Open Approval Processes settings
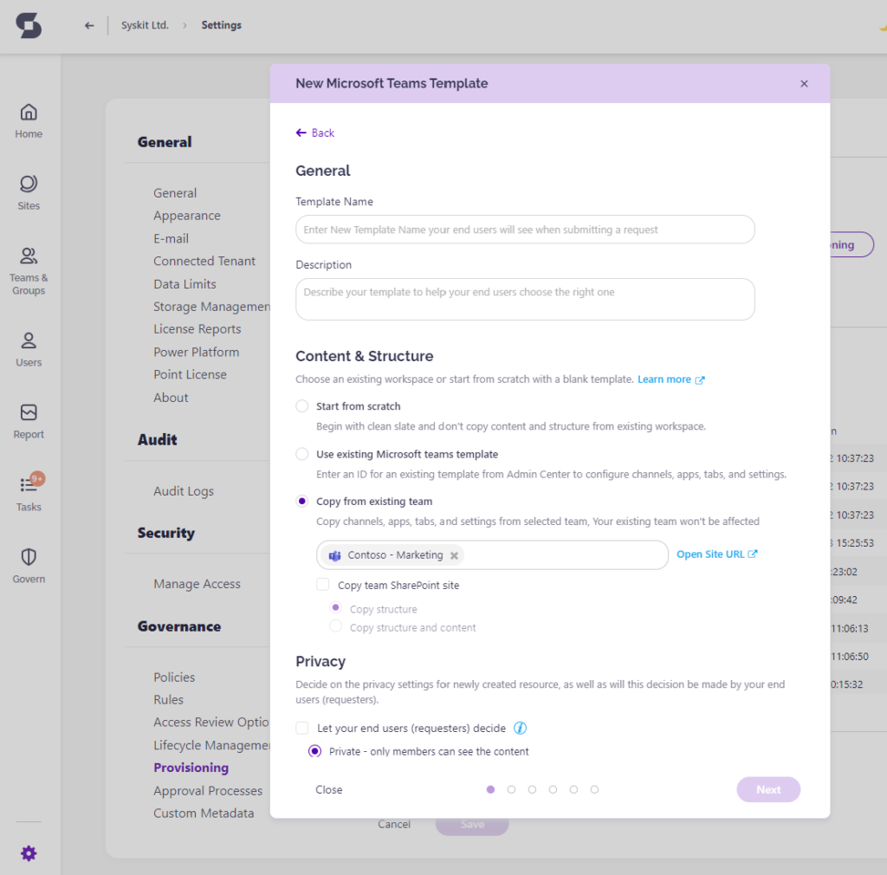887x875 pixels. coord(208,791)
